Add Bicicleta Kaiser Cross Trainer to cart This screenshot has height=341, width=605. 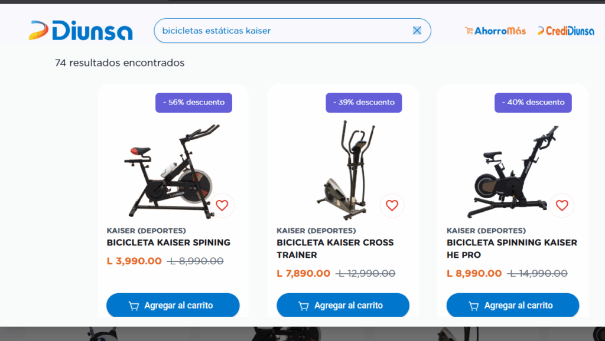343,305
